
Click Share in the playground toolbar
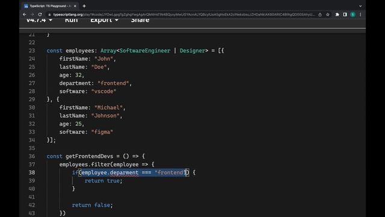140,20
